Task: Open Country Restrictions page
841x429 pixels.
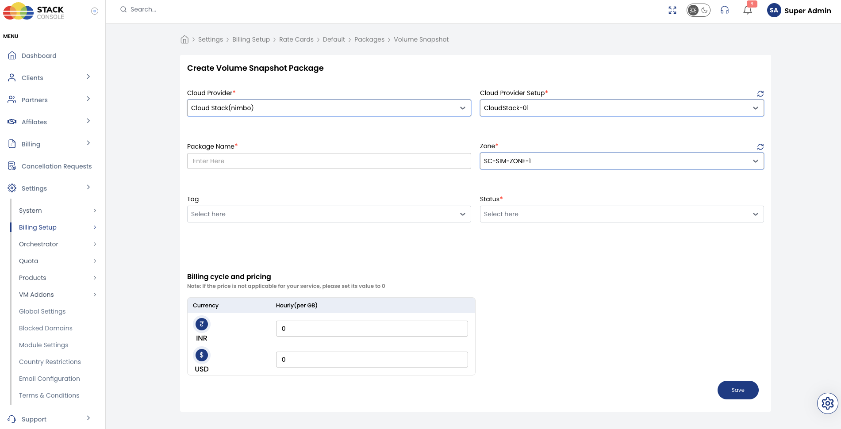Action: click(x=50, y=362)
